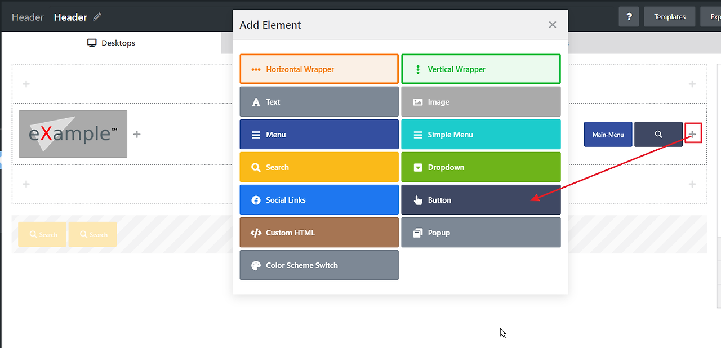Select the dark magnifier search element
Image resolution: width=721 pixels, height=348 pixels.
click(x=658, y=134)
